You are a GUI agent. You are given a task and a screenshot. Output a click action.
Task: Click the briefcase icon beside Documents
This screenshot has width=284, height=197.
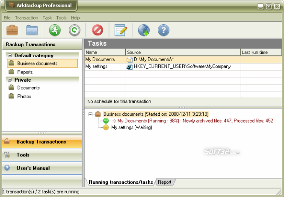click(12, 88)
